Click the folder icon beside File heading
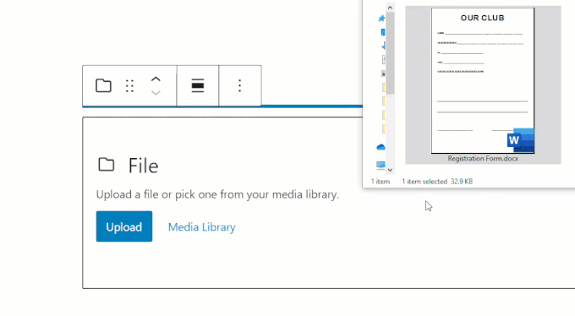 [107, 165]
